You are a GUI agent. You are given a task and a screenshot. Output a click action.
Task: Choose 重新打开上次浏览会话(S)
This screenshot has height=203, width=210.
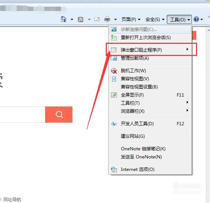click(150, 38)
